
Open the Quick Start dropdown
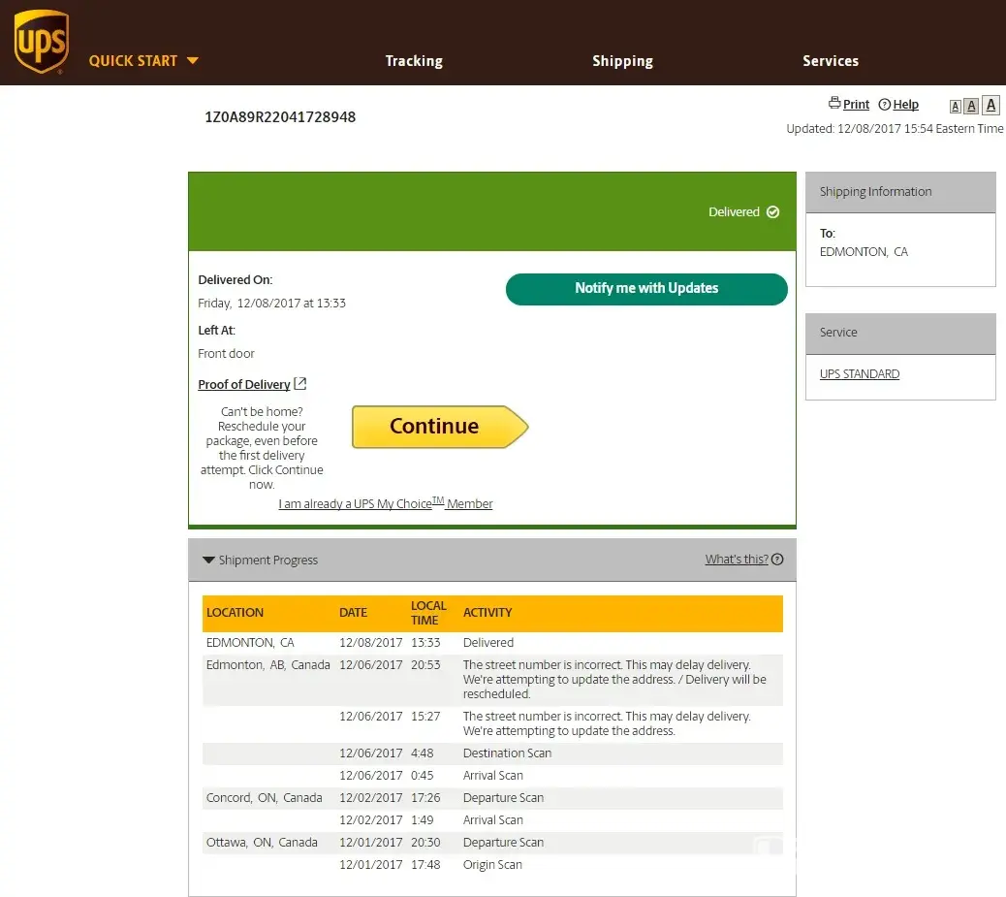[143, 60]
